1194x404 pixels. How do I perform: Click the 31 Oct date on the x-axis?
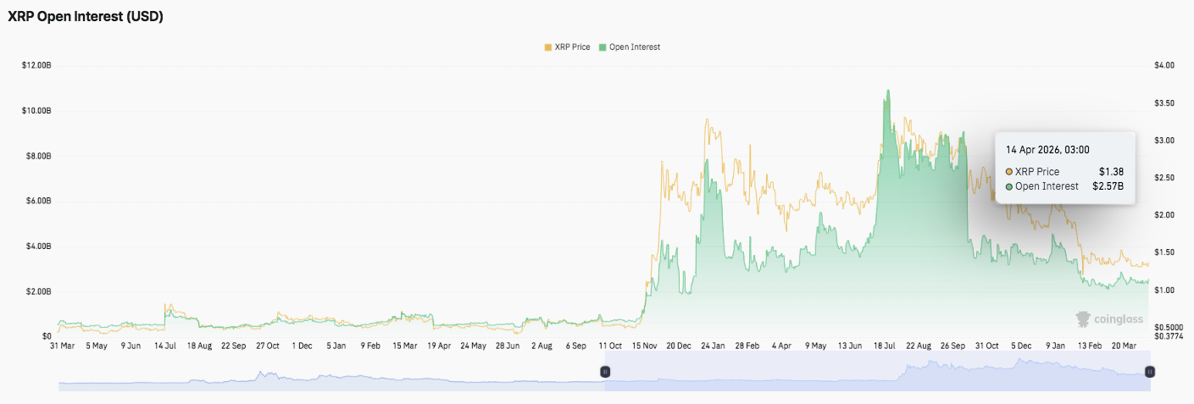pyautogui.click(x=986, y=346)
